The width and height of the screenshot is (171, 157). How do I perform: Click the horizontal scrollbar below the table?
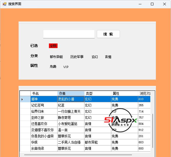click(x=78, y=155)
